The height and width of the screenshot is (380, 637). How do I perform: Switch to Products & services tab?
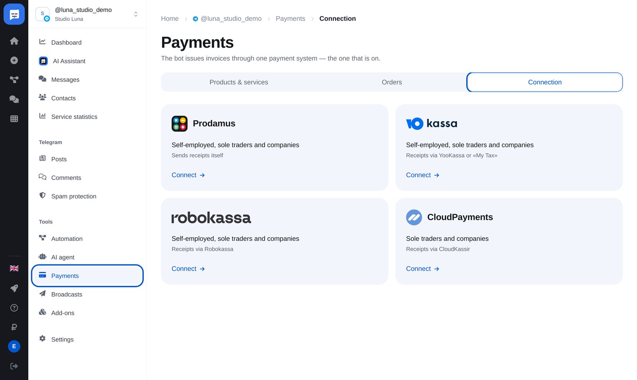[x=239, y=82]
